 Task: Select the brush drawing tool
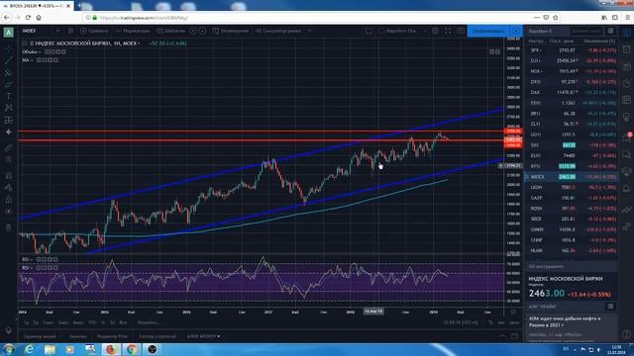(9, 84)
